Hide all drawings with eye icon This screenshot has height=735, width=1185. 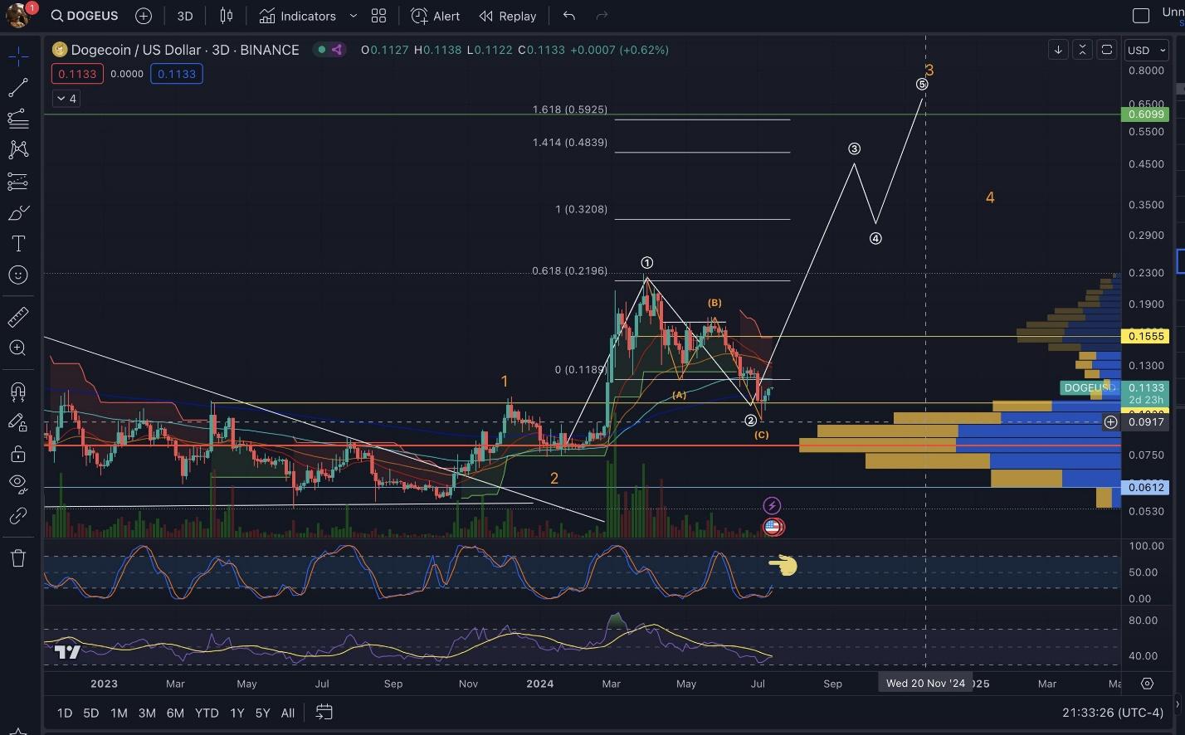(x=18, y=484)
